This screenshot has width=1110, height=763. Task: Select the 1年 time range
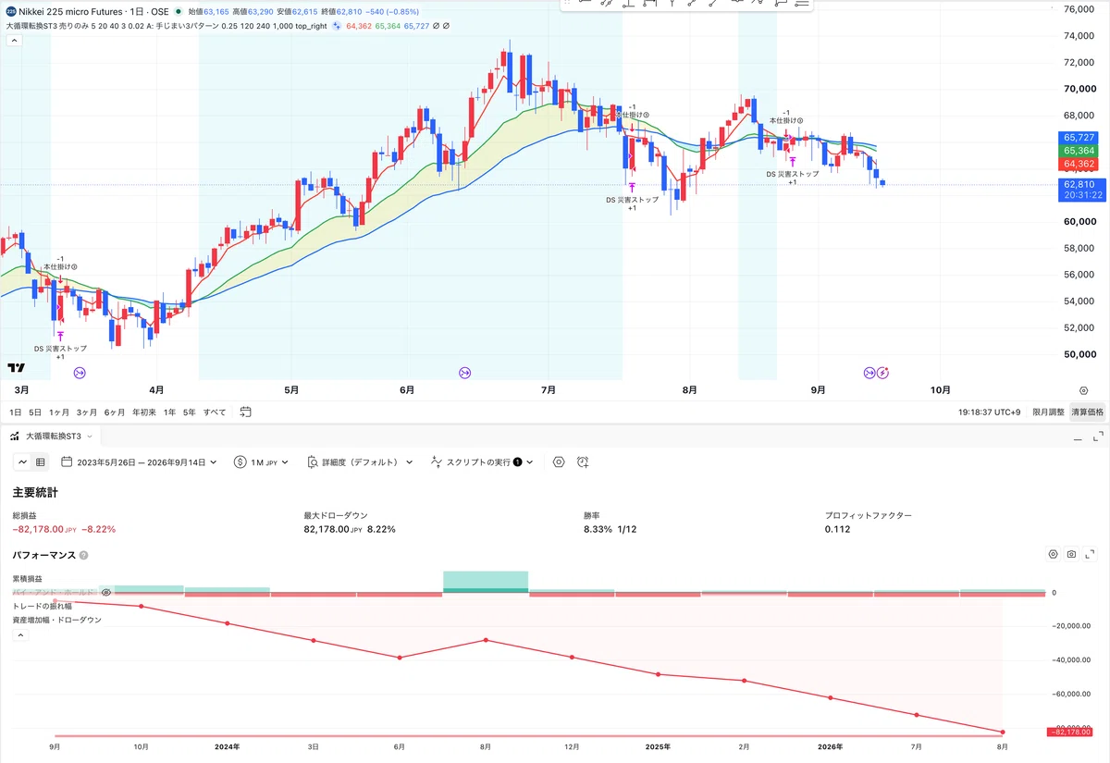[169, 412]
